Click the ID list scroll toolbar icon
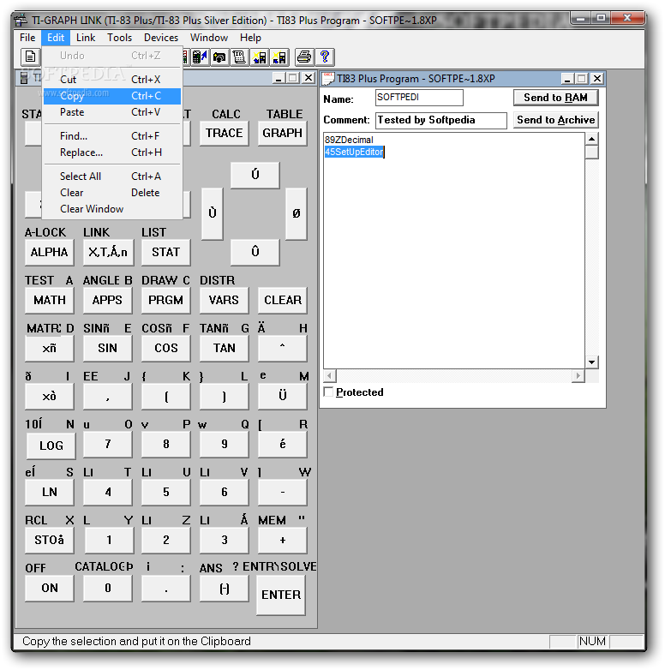This screenshot has width=665, height=670. tap(240, 57)
